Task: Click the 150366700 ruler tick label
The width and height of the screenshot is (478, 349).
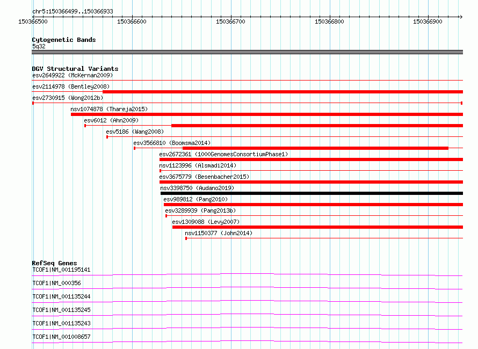Action: point(230,21)
